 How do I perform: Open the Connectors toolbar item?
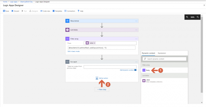[65, 11]
